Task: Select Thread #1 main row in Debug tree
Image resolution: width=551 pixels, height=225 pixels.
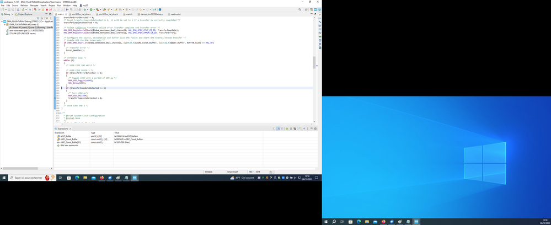Action: coord(30,28)
